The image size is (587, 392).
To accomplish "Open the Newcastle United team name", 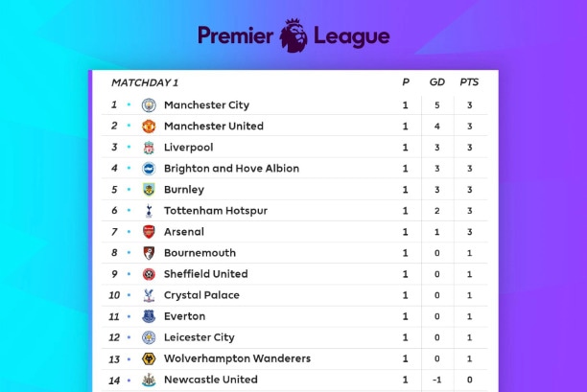I will tap(210, 380).
